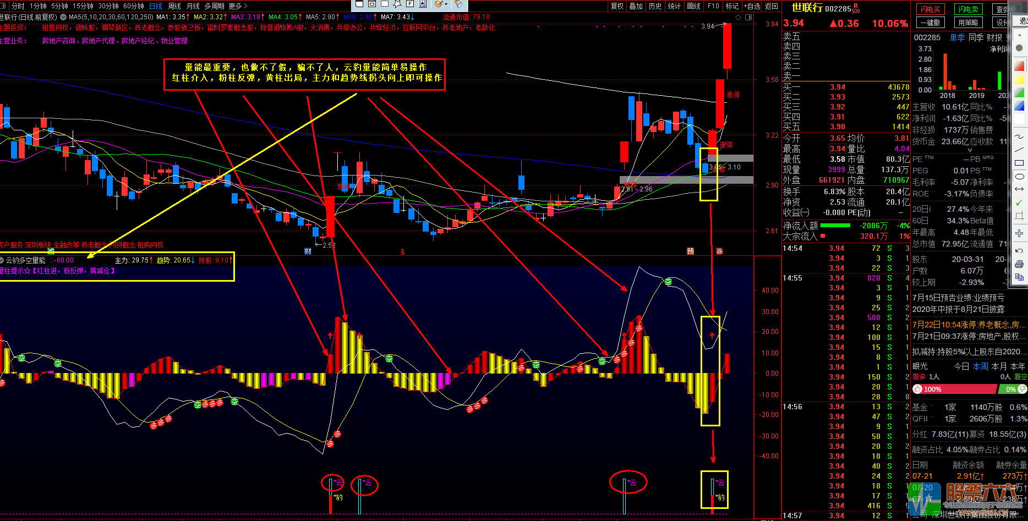Switch financial chart to 同季 mode

coord(976,37)
